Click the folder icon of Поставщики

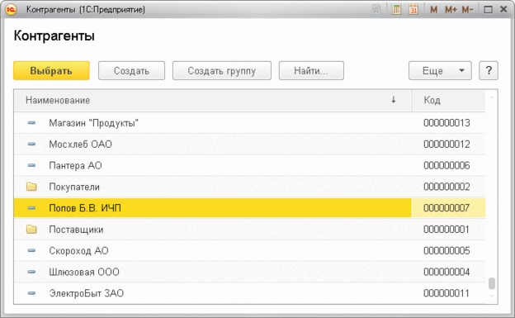pos(31,230)
